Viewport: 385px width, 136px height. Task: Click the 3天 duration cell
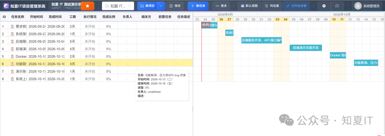pyautogui.click(x=72, y=64)
